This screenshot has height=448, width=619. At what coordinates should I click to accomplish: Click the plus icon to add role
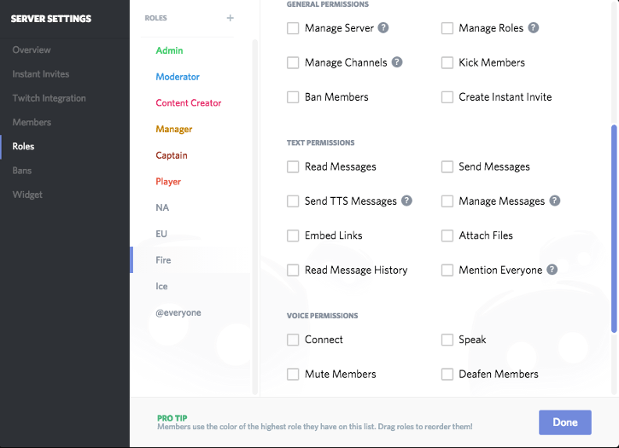tap(230, 18)
